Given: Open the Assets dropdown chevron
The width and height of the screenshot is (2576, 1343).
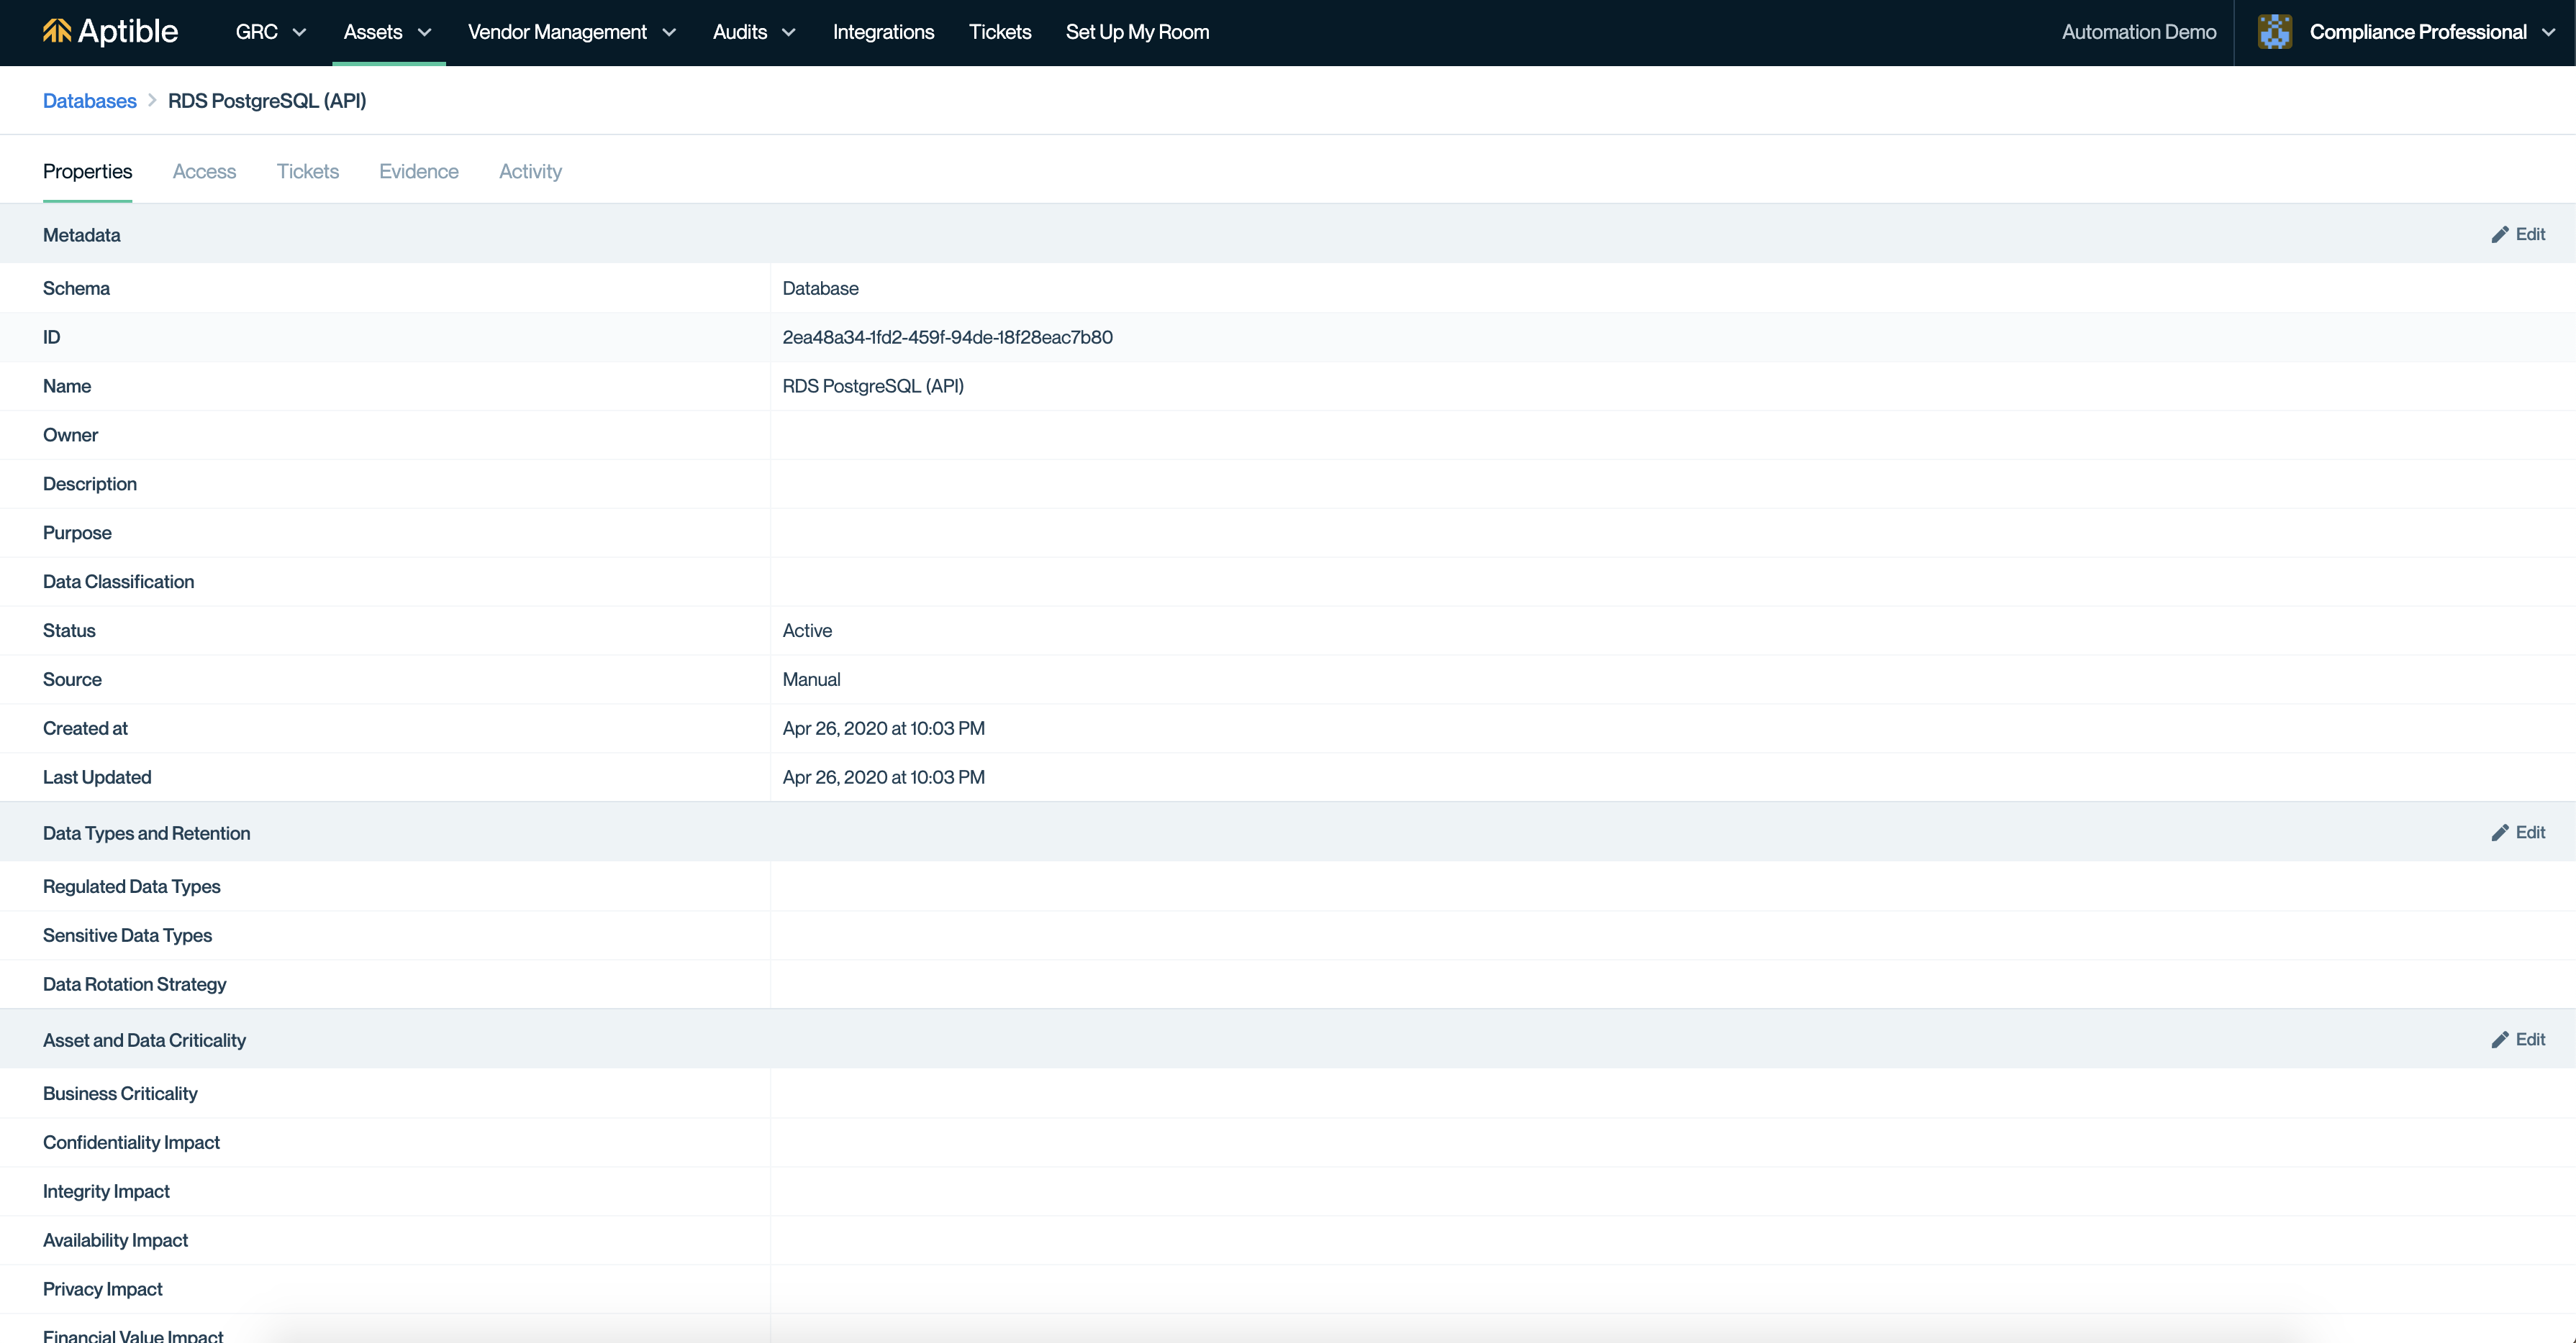Looking at the screenshot, I should (425, 32).
